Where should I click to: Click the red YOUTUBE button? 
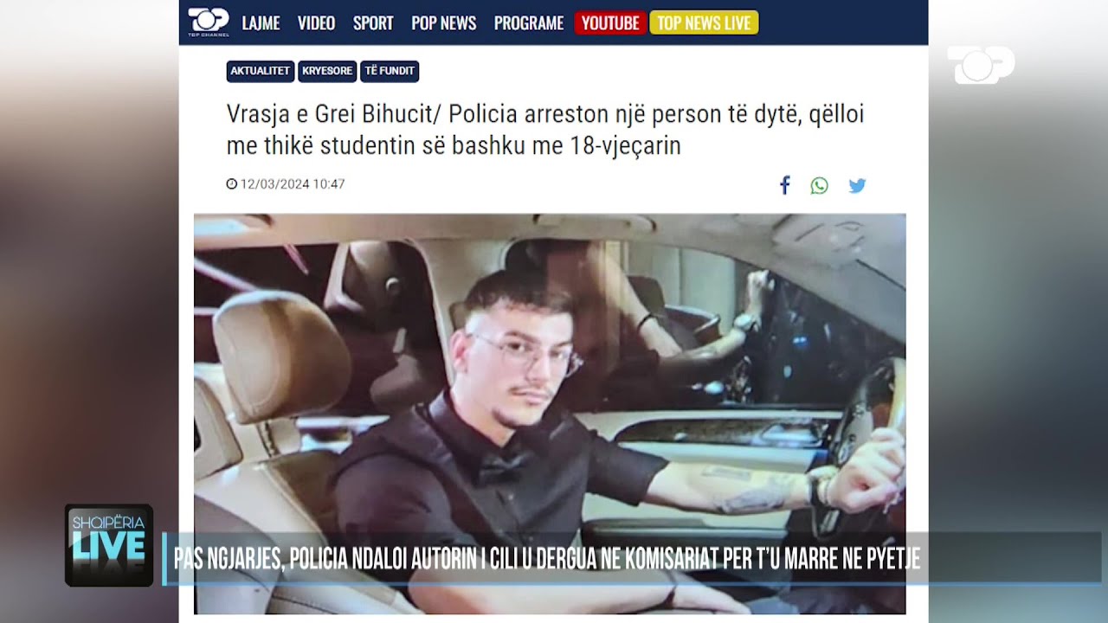[x=610, y=23]
